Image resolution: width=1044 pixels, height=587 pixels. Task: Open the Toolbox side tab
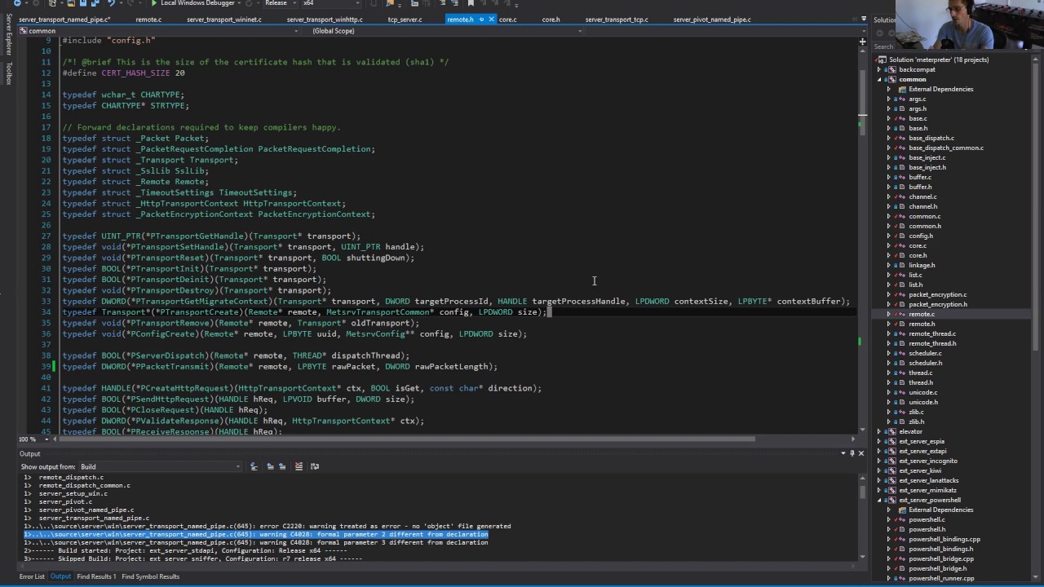pos(9,73)
